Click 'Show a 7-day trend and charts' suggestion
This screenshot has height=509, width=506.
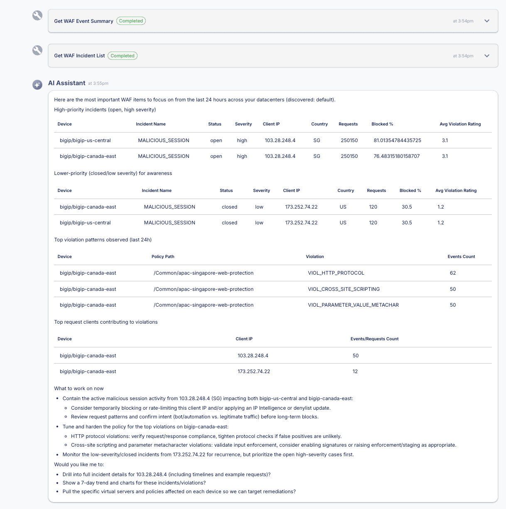pos(134,483)
